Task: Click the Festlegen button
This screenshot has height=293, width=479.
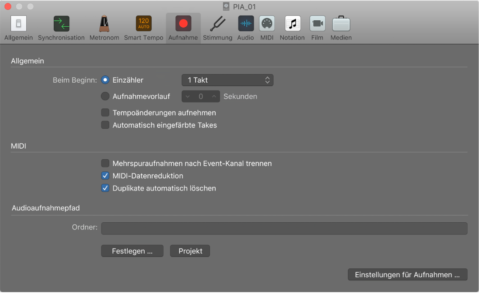Action: 132,251
